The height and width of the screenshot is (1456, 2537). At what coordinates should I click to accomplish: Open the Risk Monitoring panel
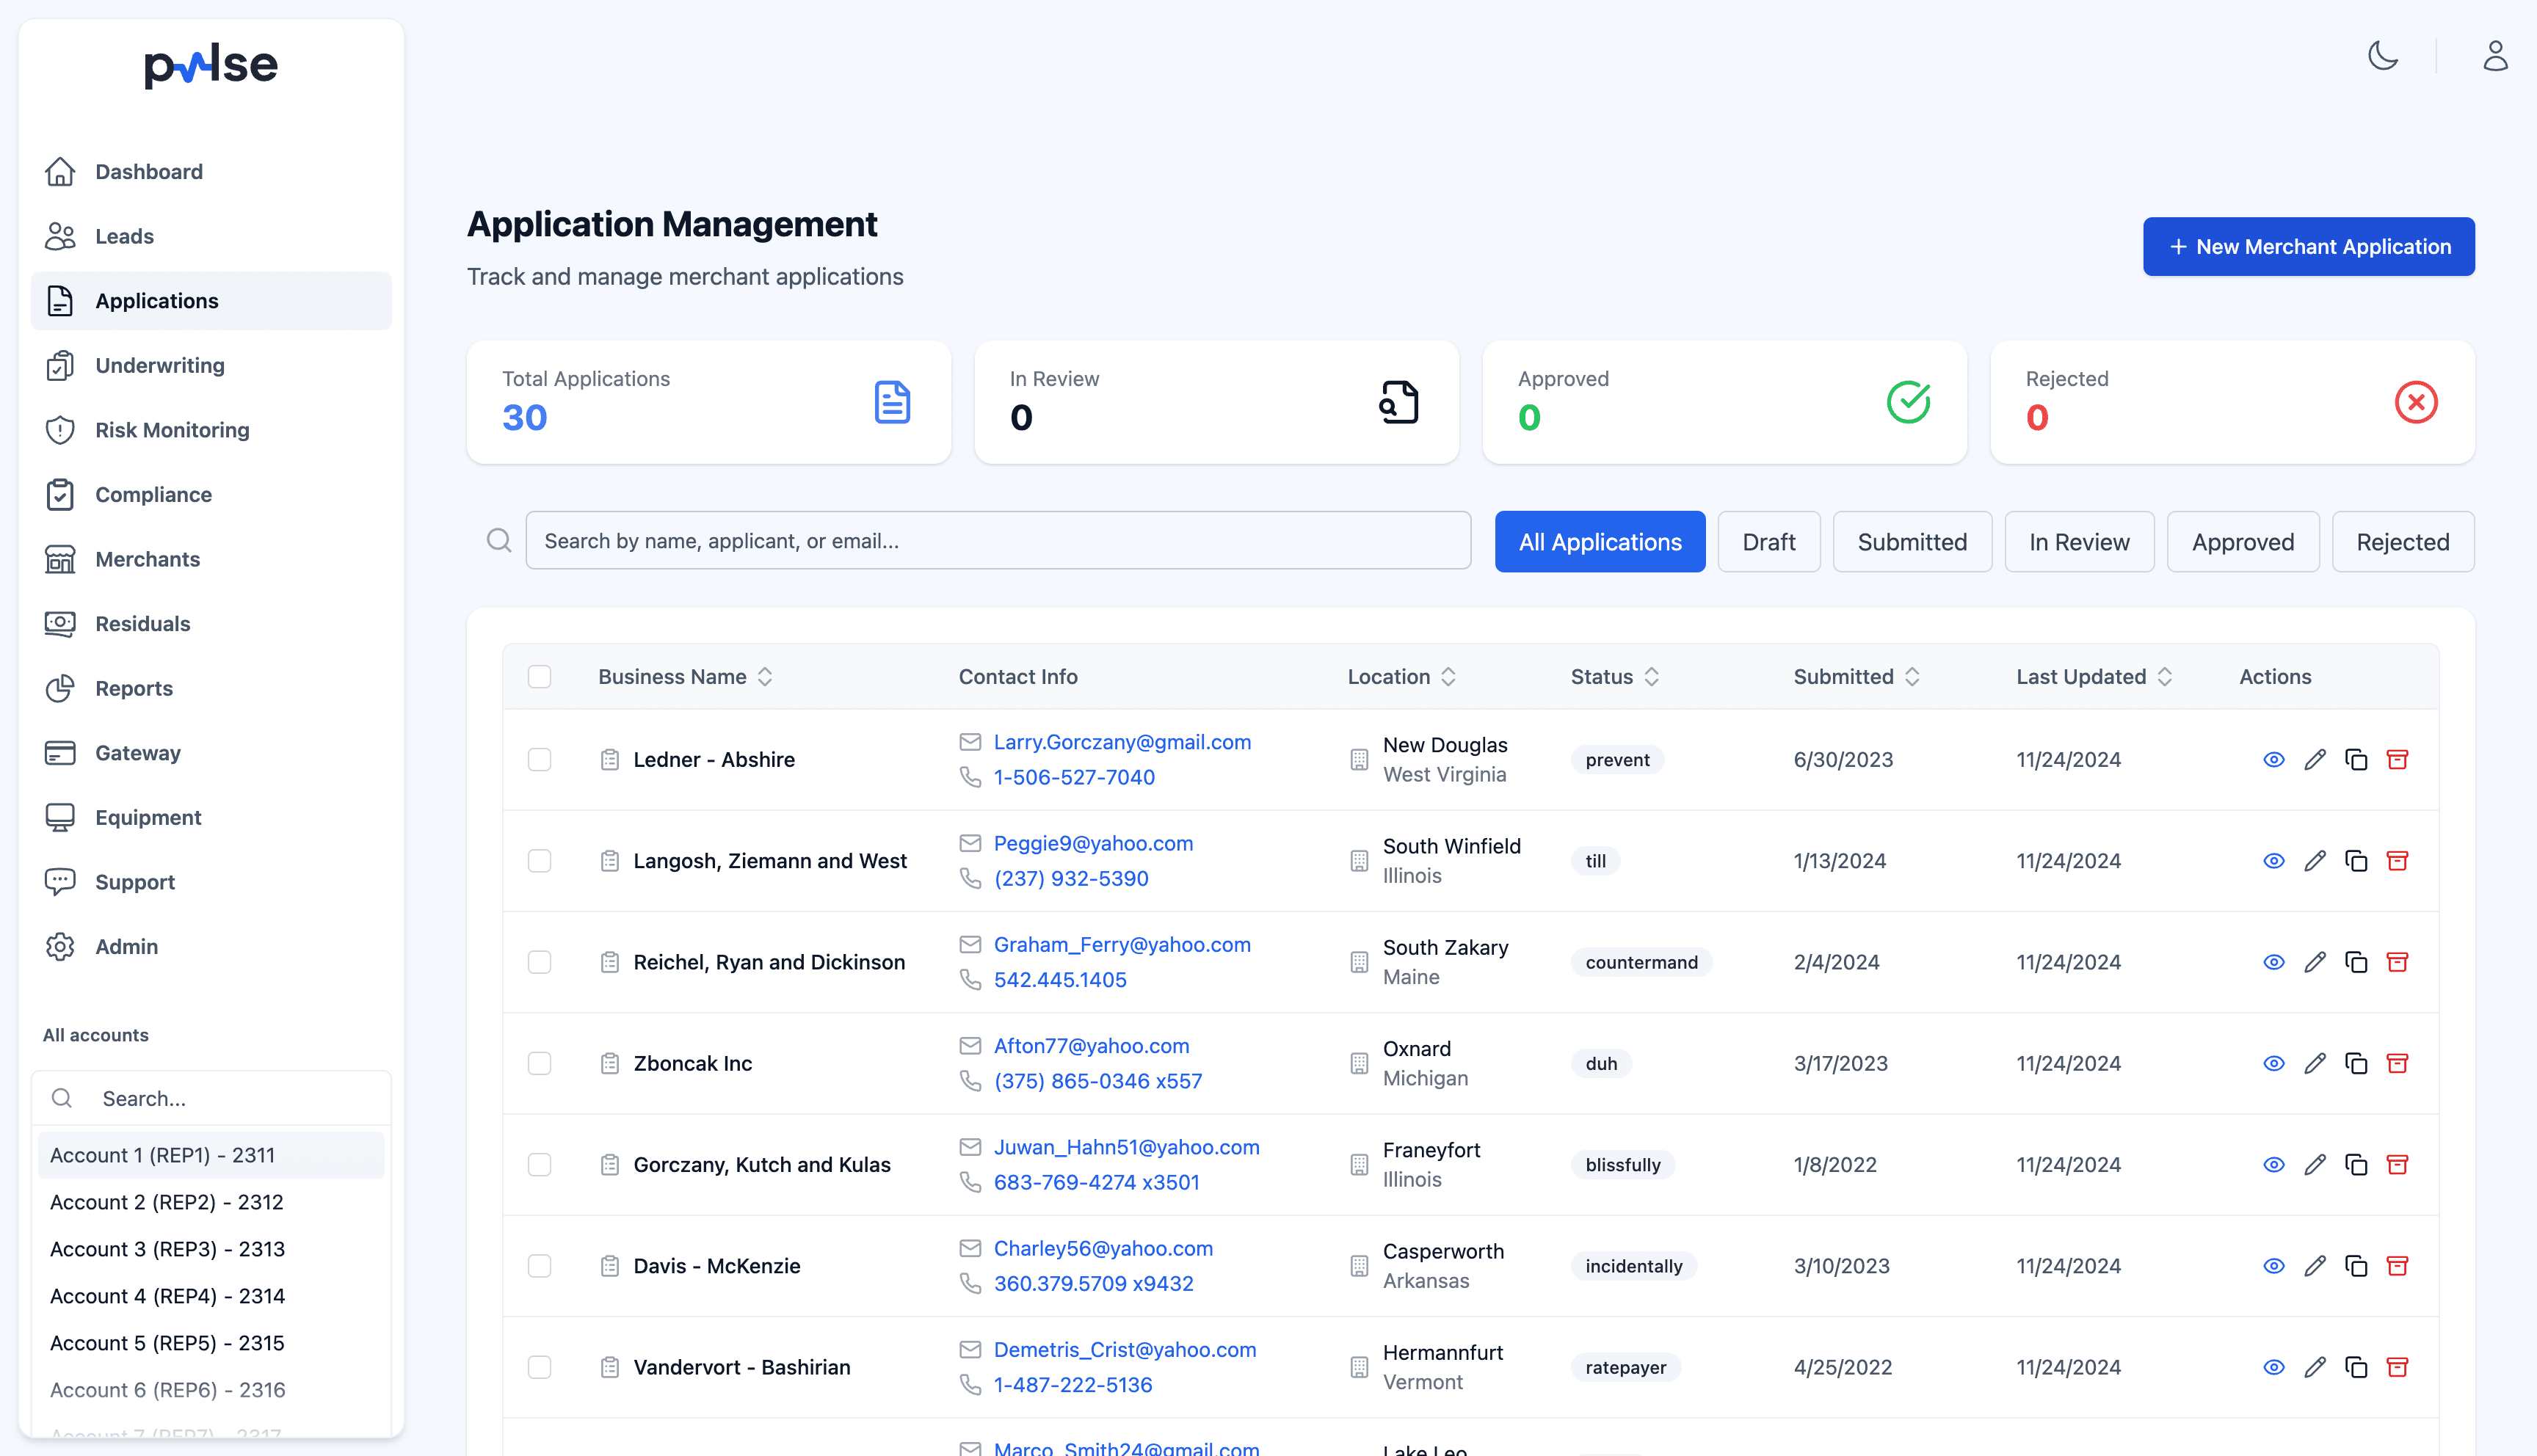[x=172, y=429]
